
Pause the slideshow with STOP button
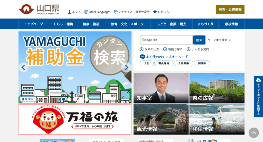27,99
